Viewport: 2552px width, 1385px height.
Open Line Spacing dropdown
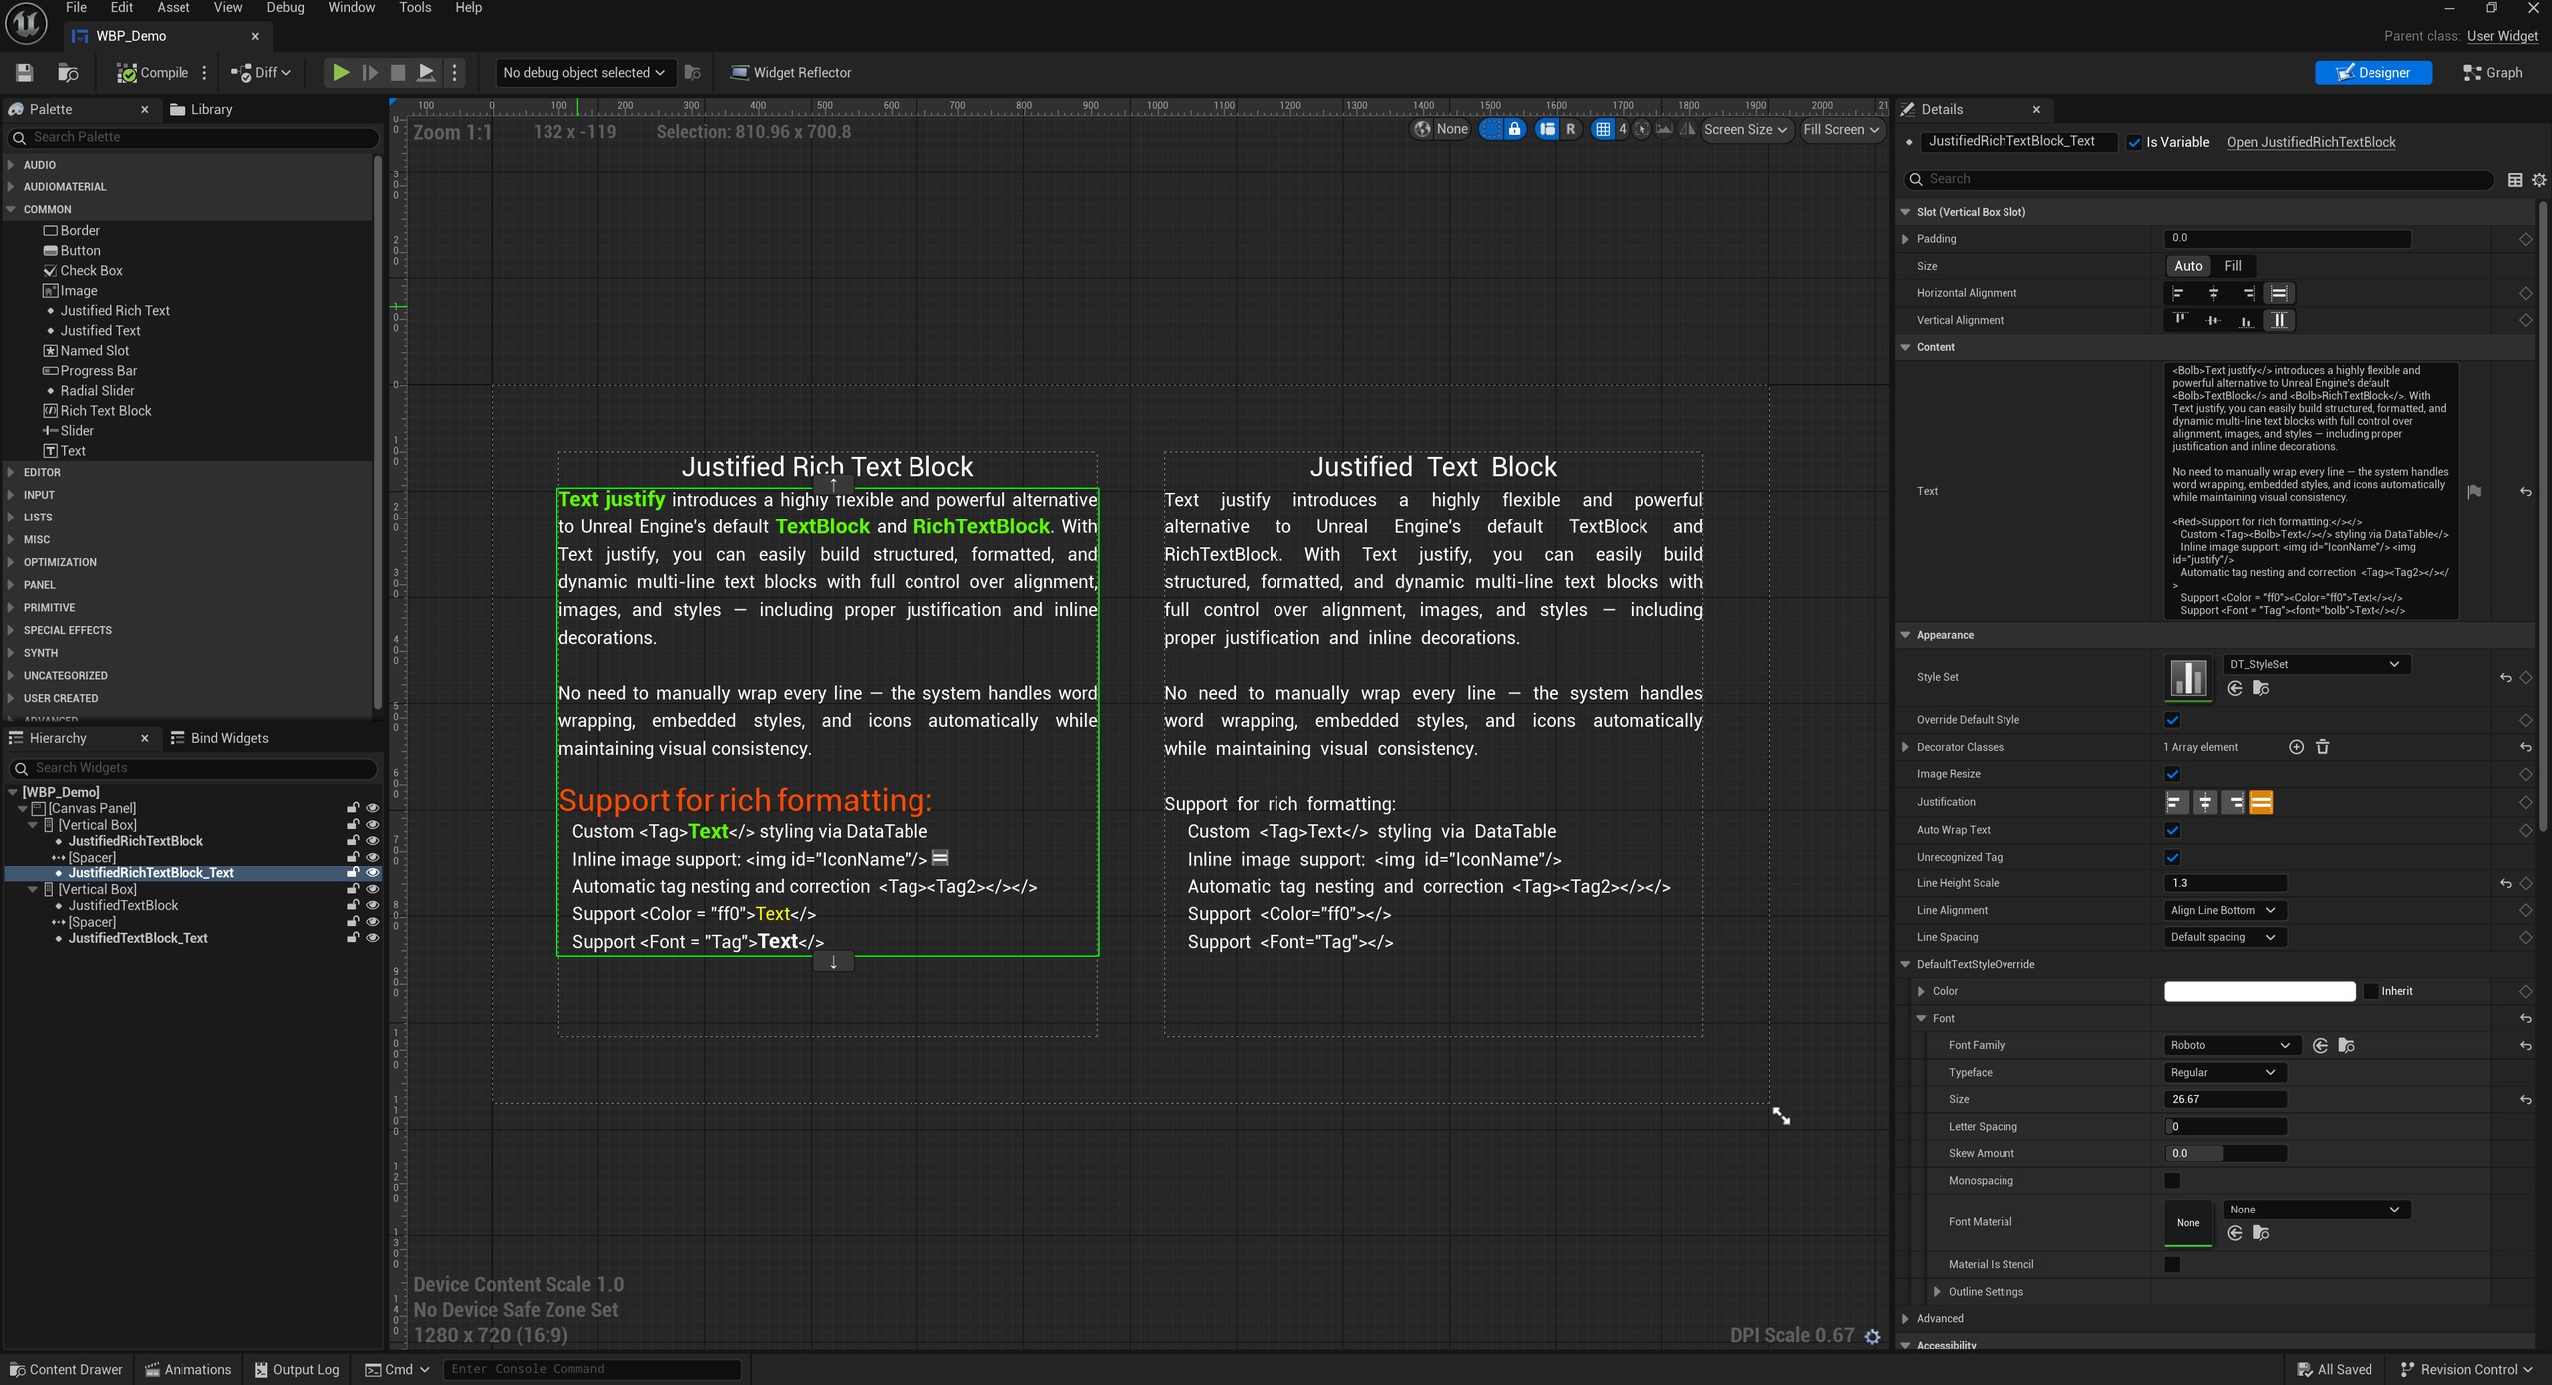(x=2224, y=937)
